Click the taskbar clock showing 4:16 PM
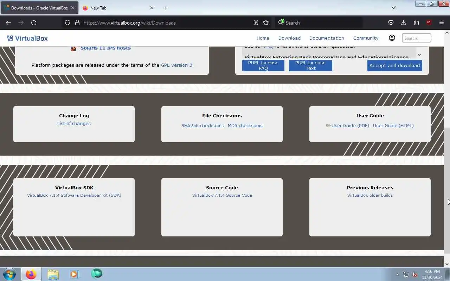 pos(432,274)
